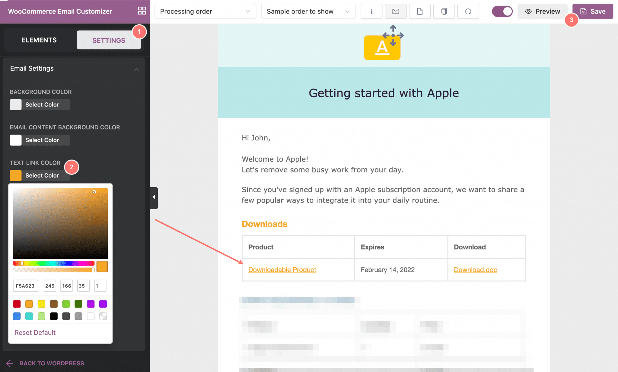Click the Reset Default link
This screenshot has height=372, width=618.
point(35,333)
